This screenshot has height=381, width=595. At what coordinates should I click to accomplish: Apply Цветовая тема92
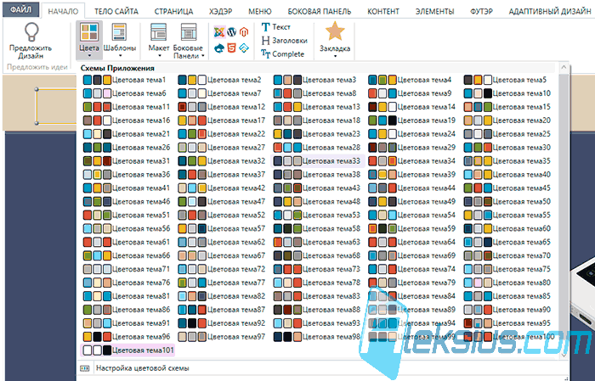(222, 323)
